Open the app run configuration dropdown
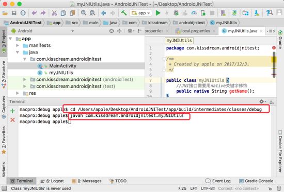 click(x=141, y=13)
